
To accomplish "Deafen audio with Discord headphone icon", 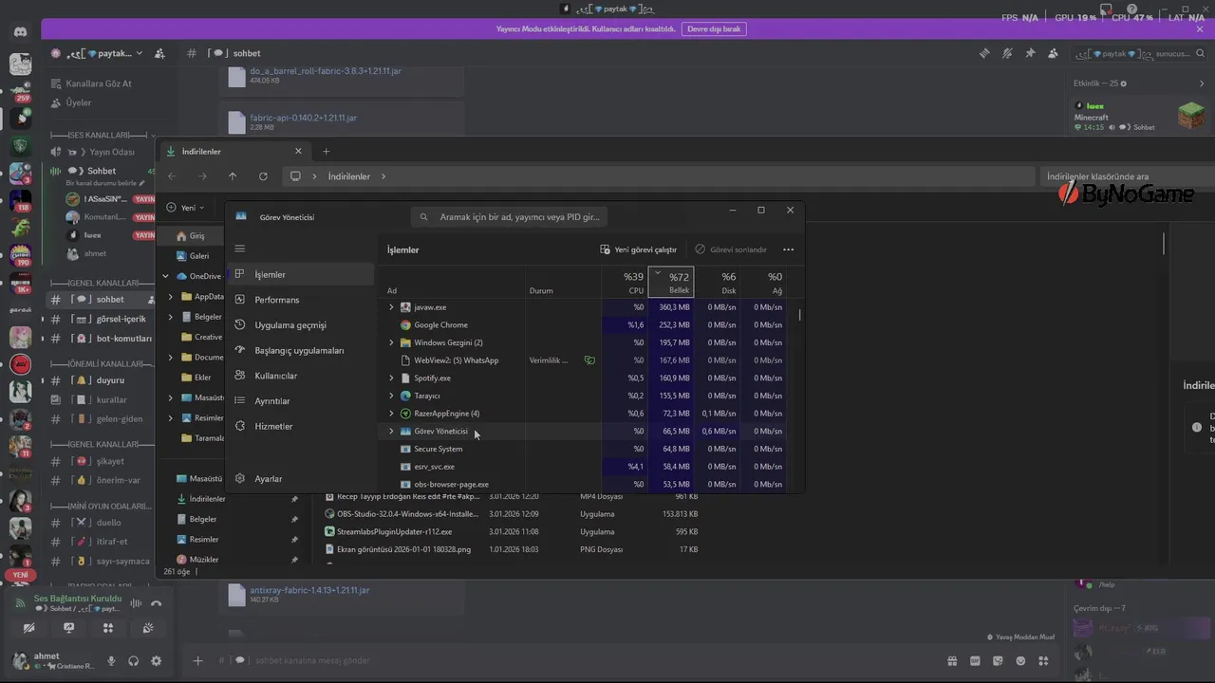I will point(134,661).
